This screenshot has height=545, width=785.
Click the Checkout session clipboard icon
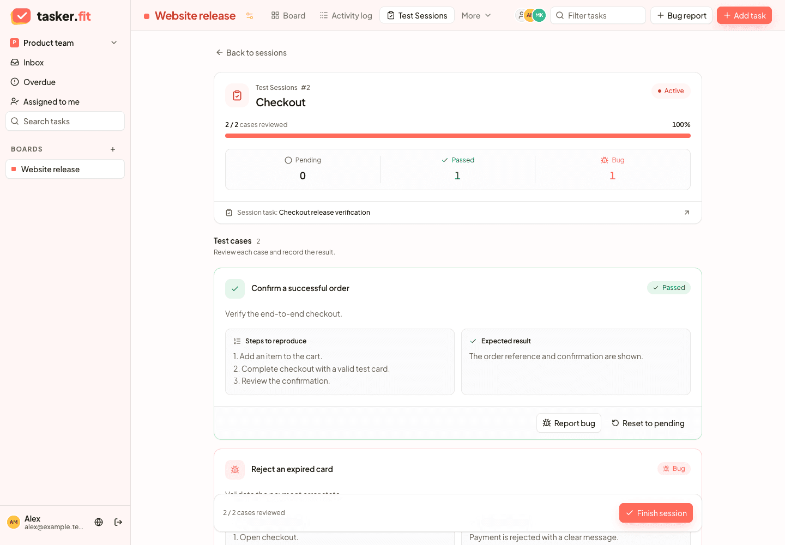pos(237,95)
